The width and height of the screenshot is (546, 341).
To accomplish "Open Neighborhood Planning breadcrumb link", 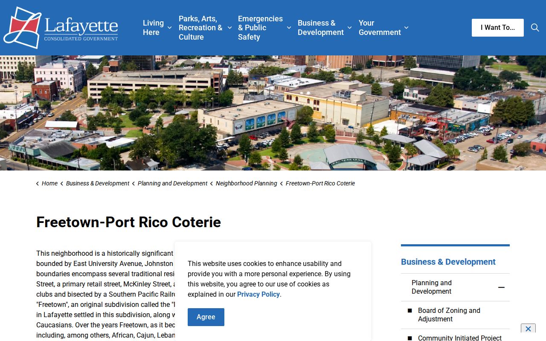I will pos(247,183).
